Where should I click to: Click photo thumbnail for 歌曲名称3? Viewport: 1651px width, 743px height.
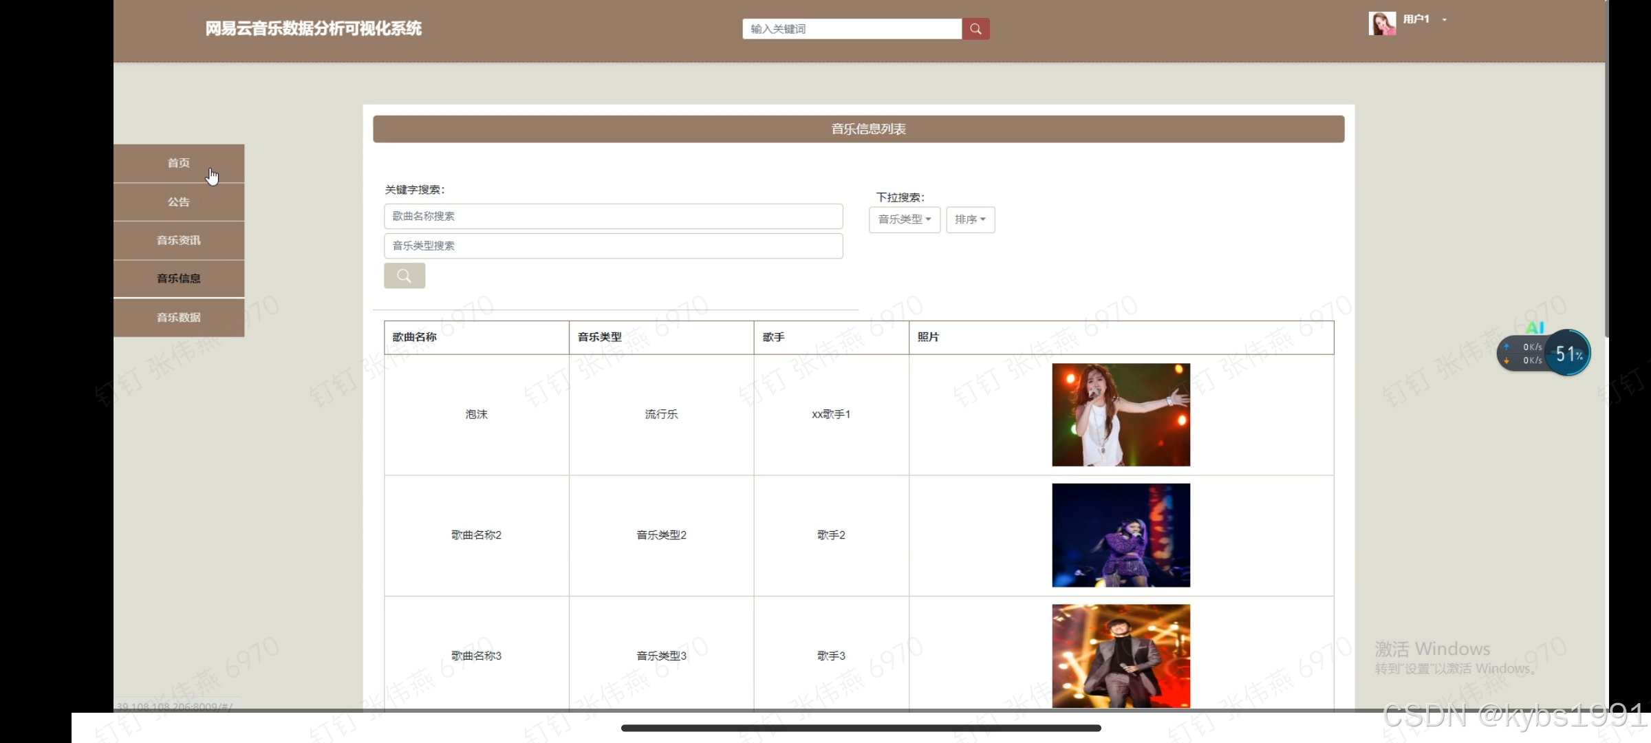tap(1121, 655)
